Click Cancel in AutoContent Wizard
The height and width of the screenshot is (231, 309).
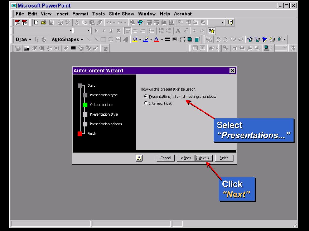coord(166,158)
